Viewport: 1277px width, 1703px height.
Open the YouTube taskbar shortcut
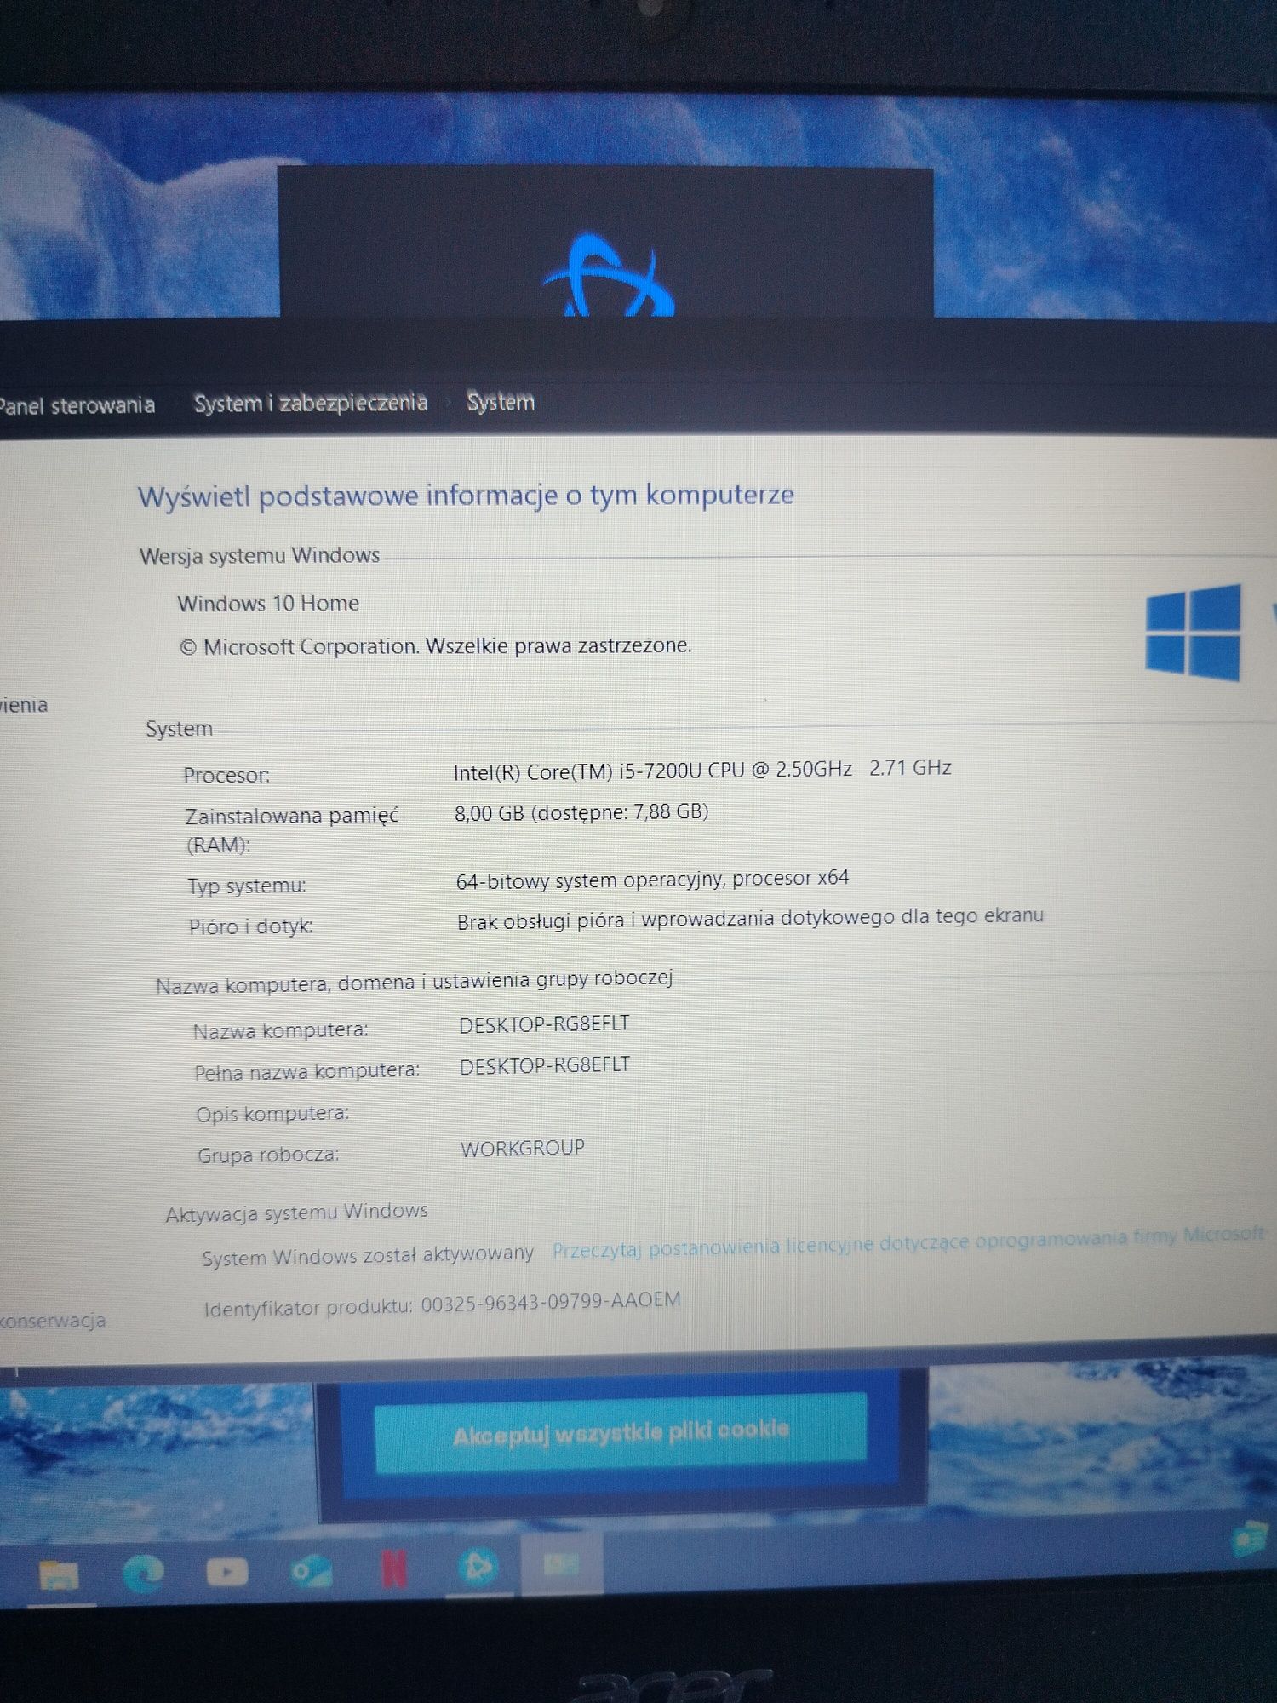pyautogui.click(x=226, y=1572)
